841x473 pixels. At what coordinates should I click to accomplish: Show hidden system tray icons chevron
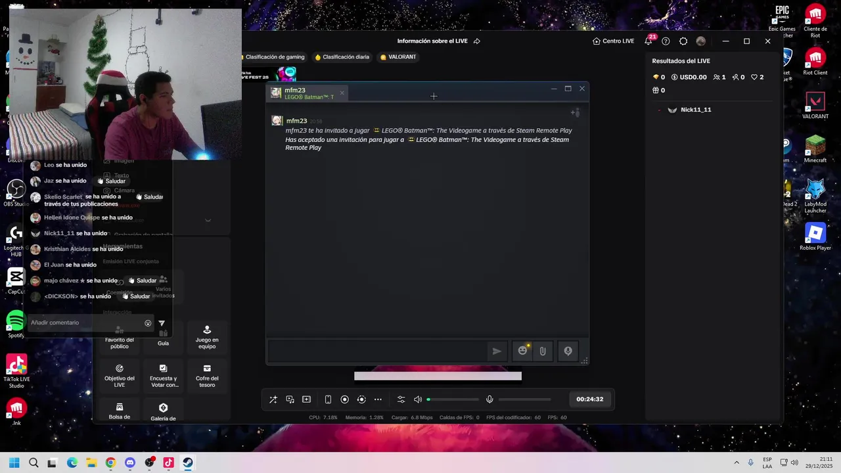pyautogui.click(x=737, y=462)
